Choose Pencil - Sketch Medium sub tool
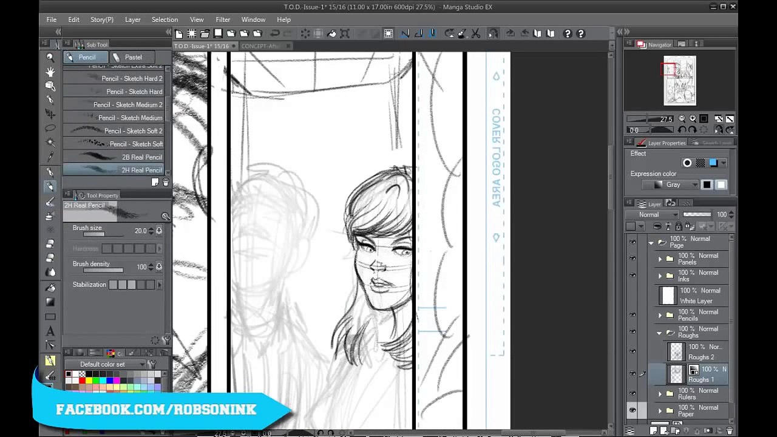This screenshot has width=777, height=437. (114, 118)
